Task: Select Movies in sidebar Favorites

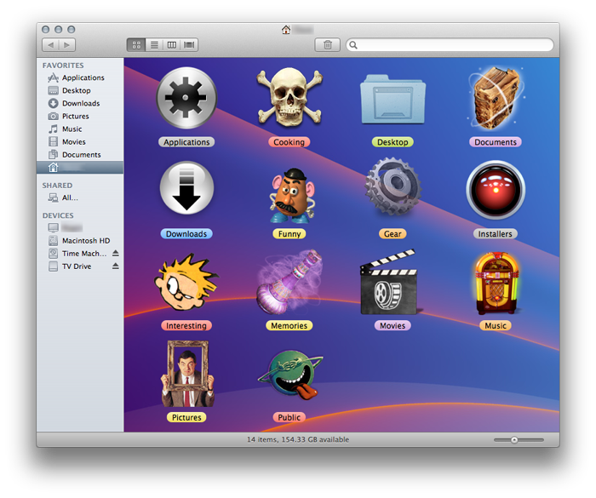Action: click(x=80, y=142)
